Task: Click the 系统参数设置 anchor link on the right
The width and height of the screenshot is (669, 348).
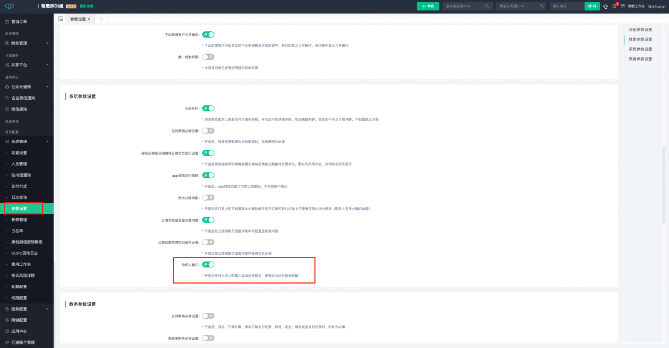Action: pos(640,49)
